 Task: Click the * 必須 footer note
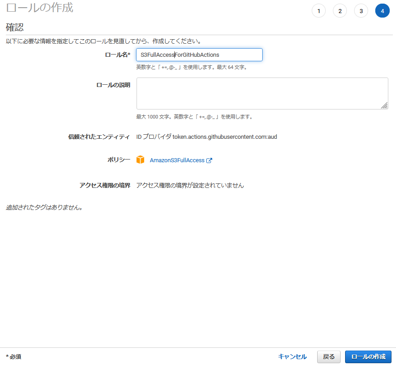(14, 357)
